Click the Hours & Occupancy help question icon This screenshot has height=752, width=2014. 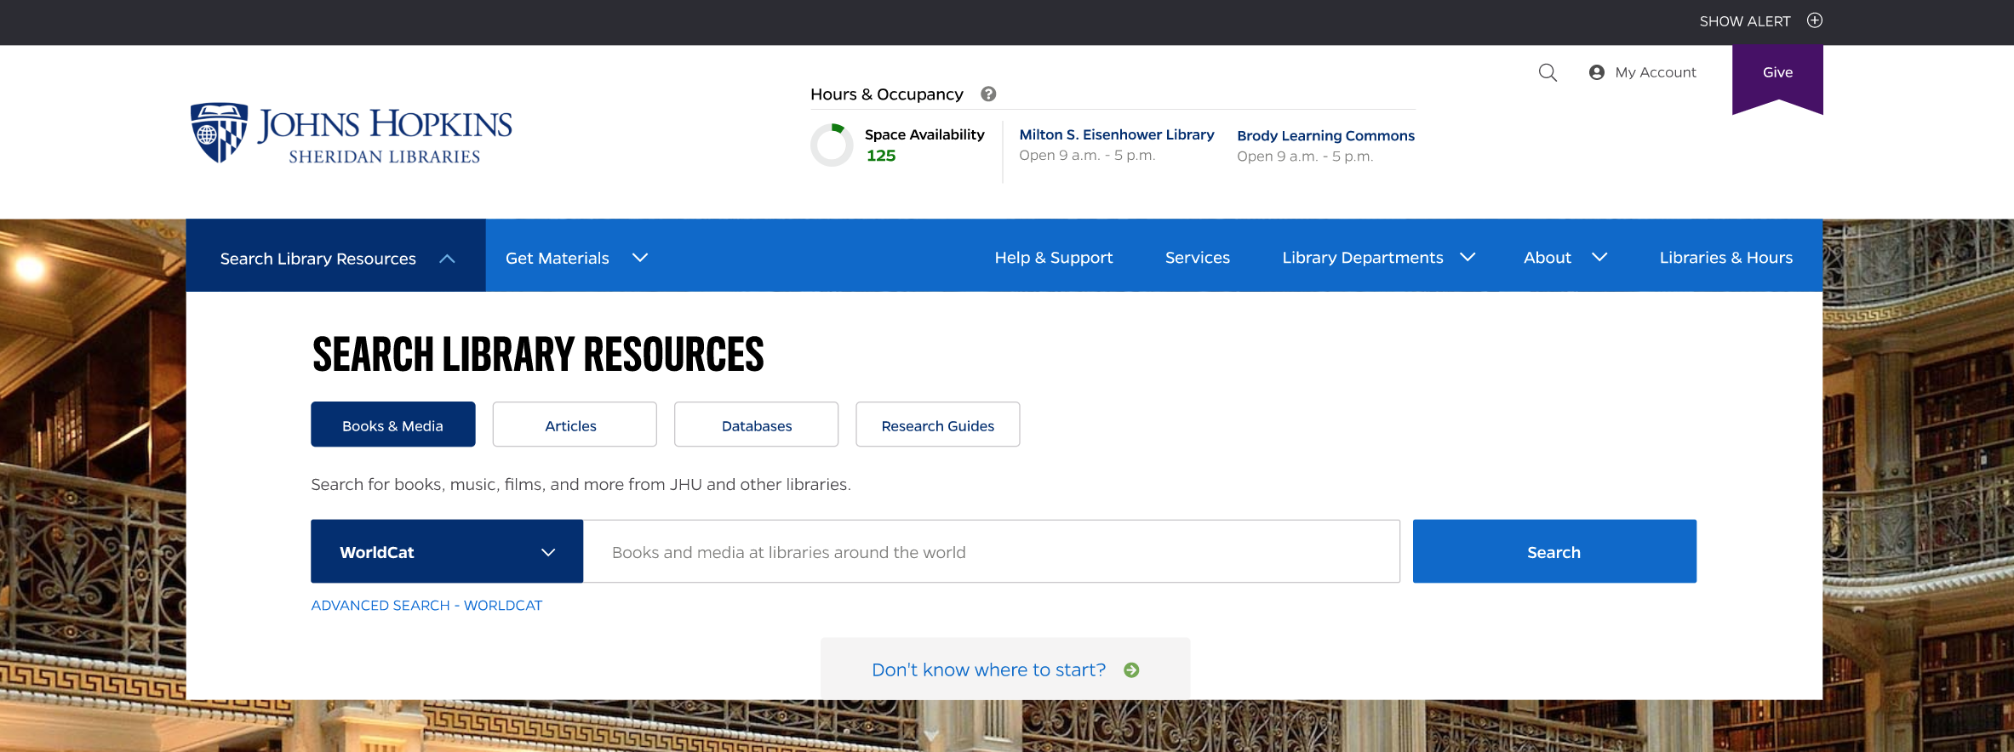click(x=988, y=94)
